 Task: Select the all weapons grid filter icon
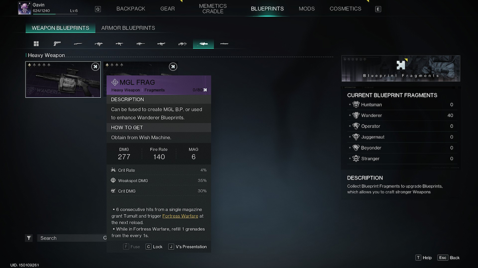[36, 44]
